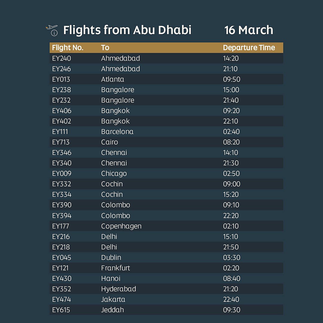Click the Atlanta destination
323x323 pixels.
(112, 79)
